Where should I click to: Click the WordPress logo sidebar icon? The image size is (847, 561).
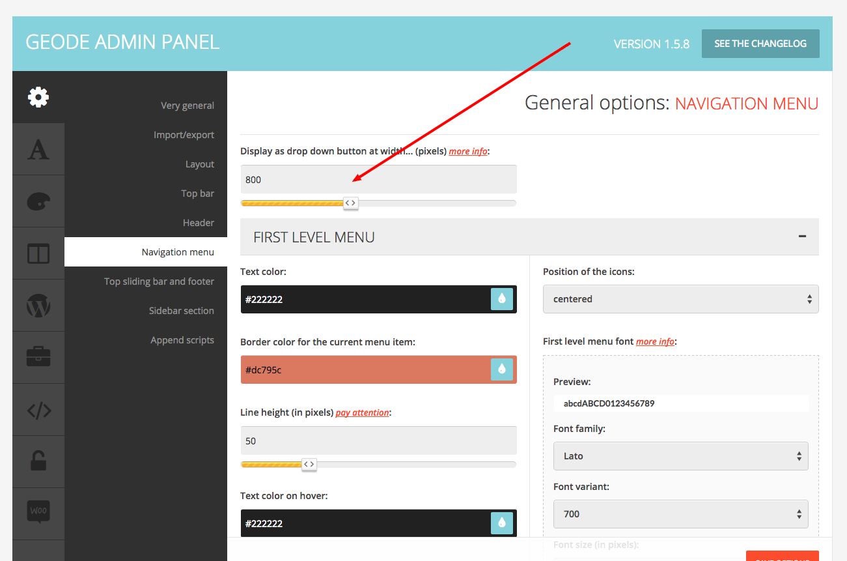coord(38,306)
